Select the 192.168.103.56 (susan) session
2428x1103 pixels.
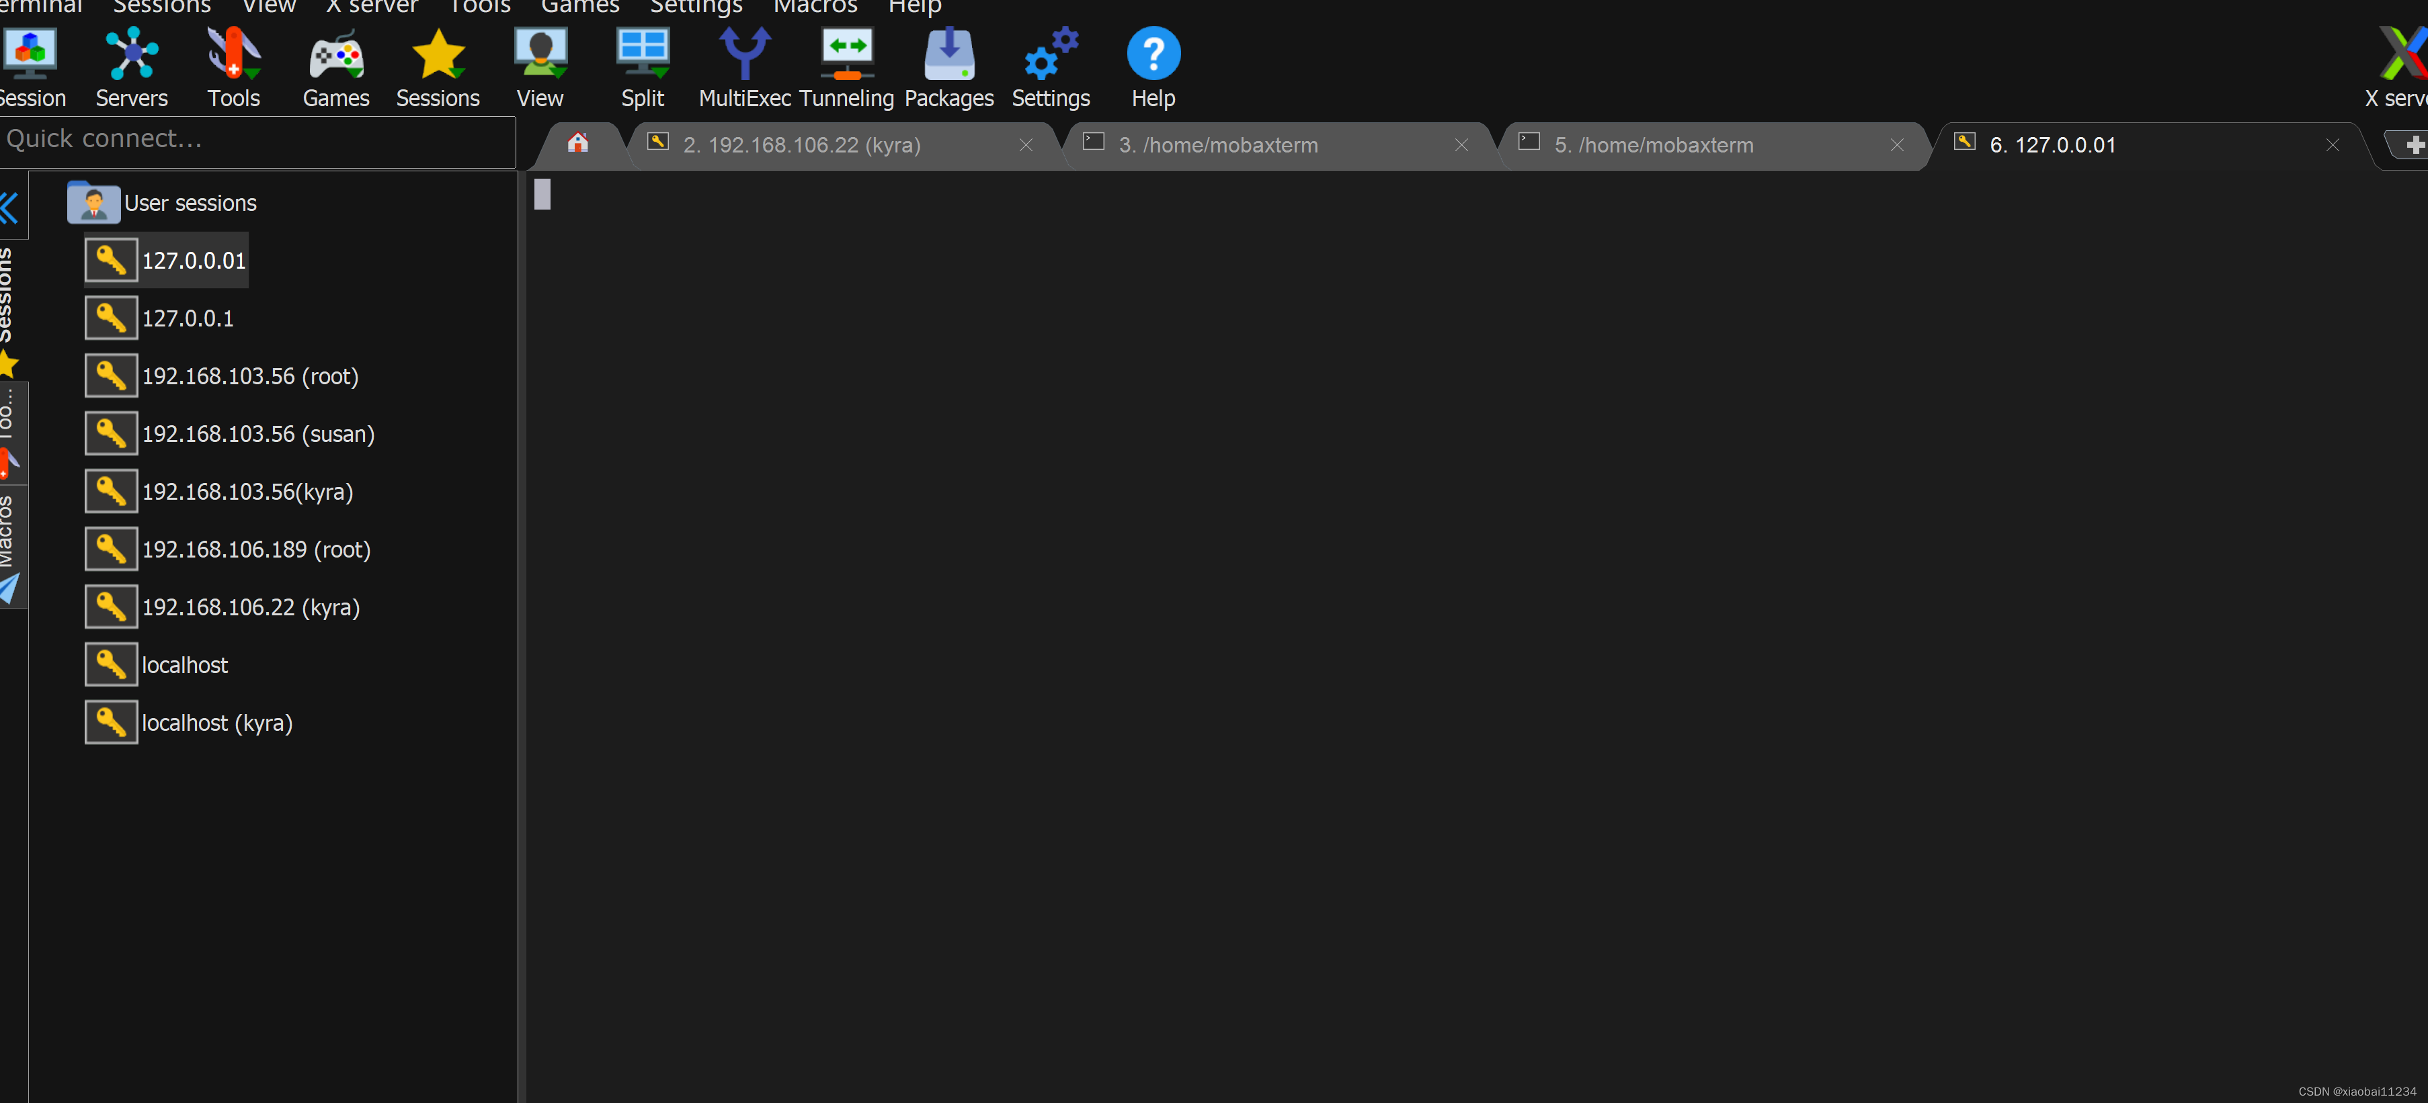click(x=258, y=433)
